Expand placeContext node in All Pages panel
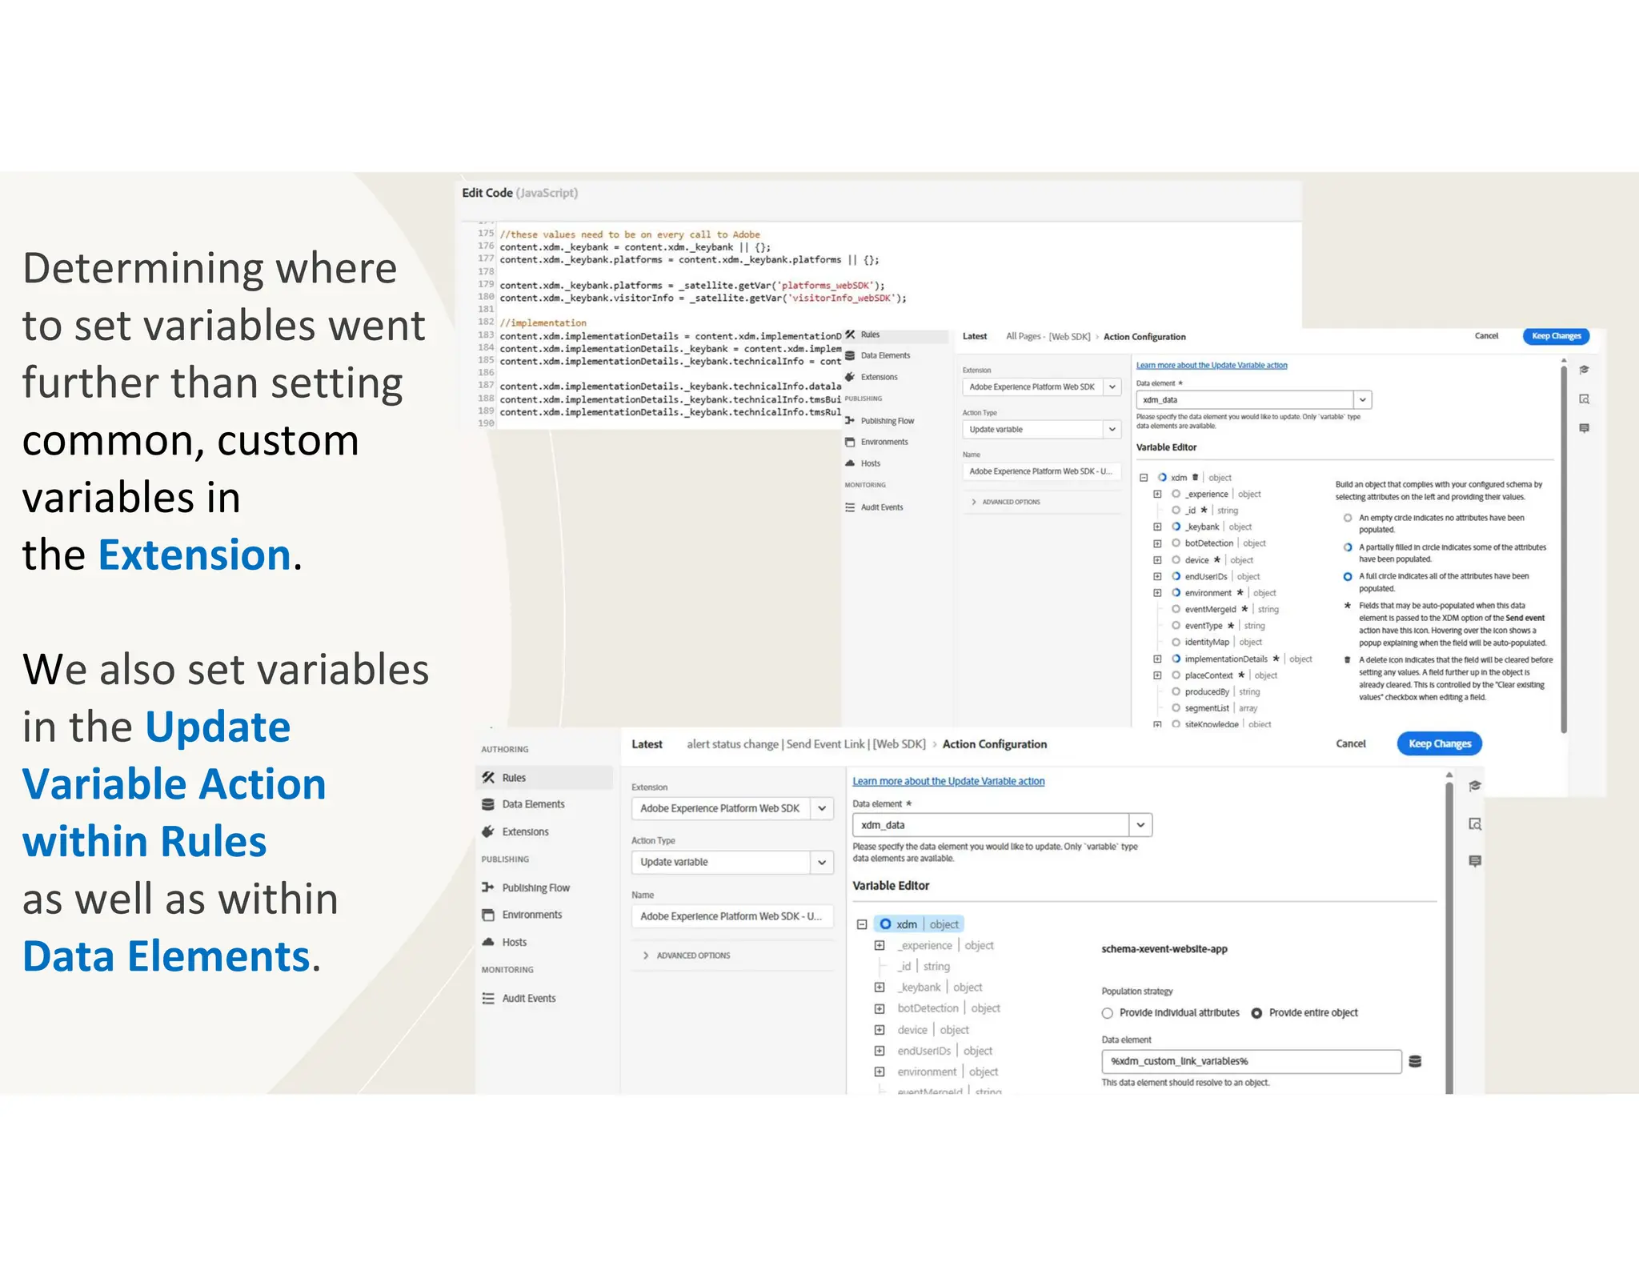Image resolution: width=1639 pixels, height=1266 pixels. 1157,675
